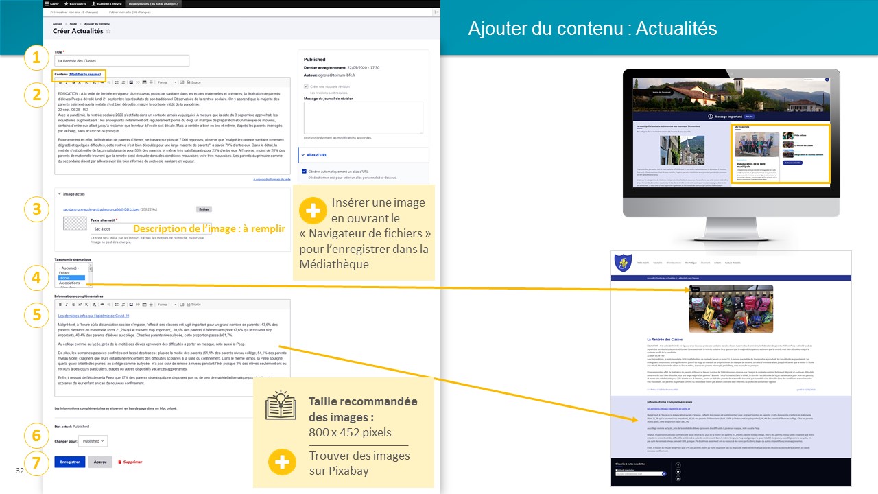The height and width of the screenshot is (494, 878).
Task: Toggle Générer automatiquement un alias d'URL checkbox
Action: point(305,172)
